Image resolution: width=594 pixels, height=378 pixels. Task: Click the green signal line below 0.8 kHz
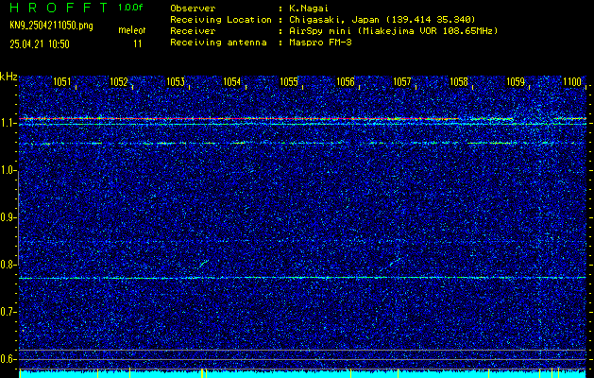302,278
